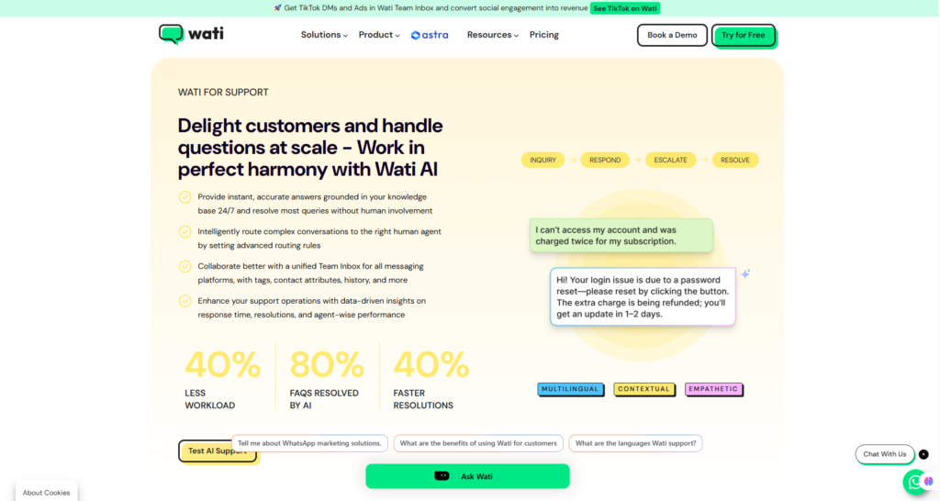Click the Ask Wati bot icon
940x501 pixels.
tap(442, 476)
